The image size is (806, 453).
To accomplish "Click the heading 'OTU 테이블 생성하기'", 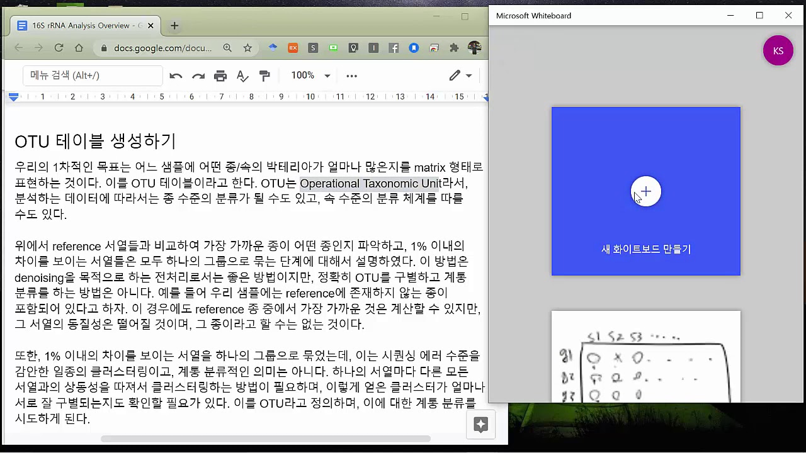I will pos(95,141).
